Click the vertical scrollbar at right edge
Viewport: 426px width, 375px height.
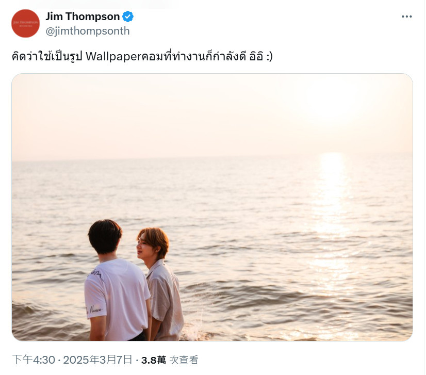(424, 188)
